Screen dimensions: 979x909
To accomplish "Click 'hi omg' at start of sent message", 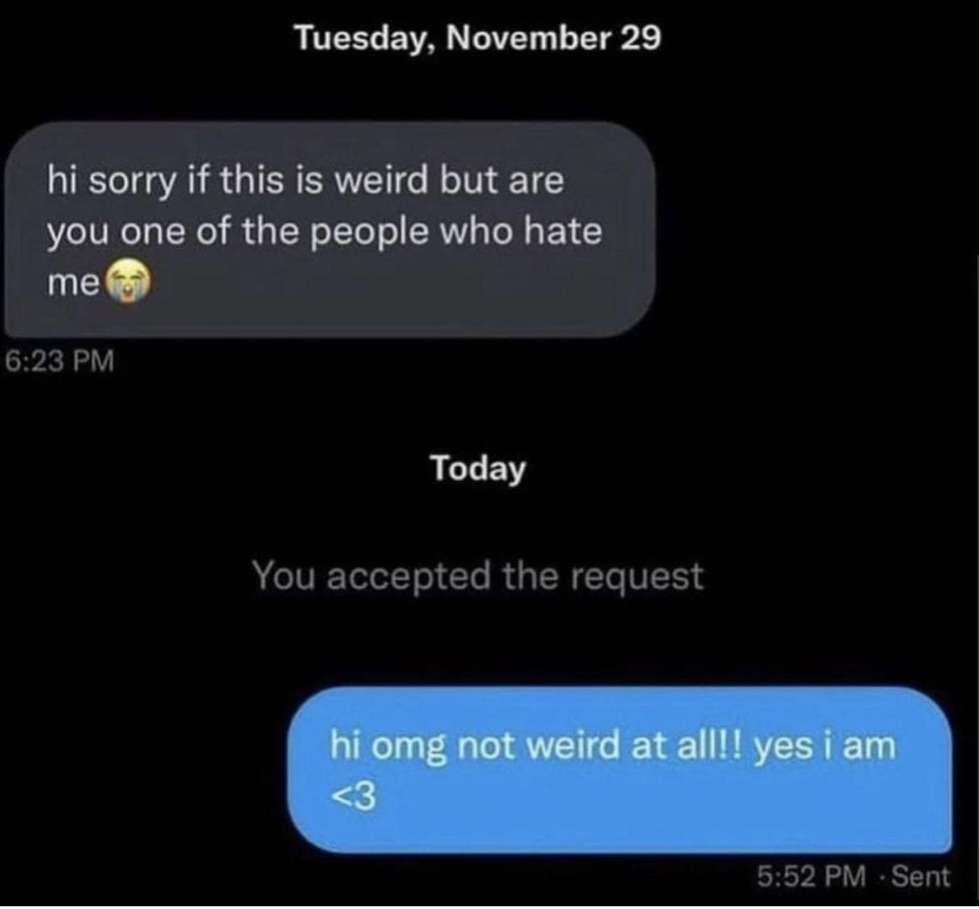I will point(390,747).
